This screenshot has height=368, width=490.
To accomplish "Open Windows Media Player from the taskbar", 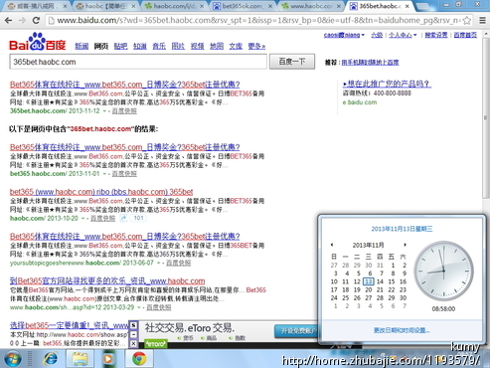I will 108,359.
